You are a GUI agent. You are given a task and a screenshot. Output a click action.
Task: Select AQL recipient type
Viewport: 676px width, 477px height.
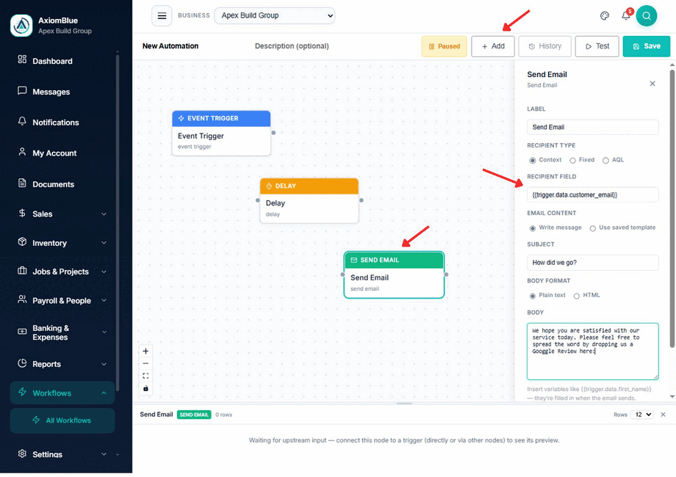pyautogui.click(x=605, y=161)
